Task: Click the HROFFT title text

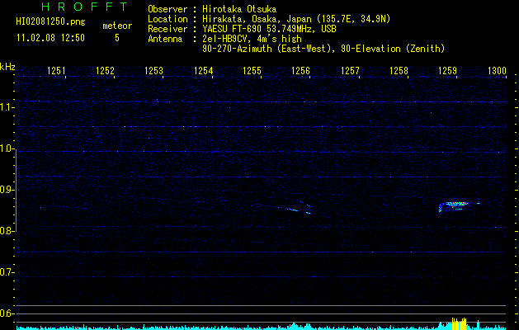Action: point(84,7)
